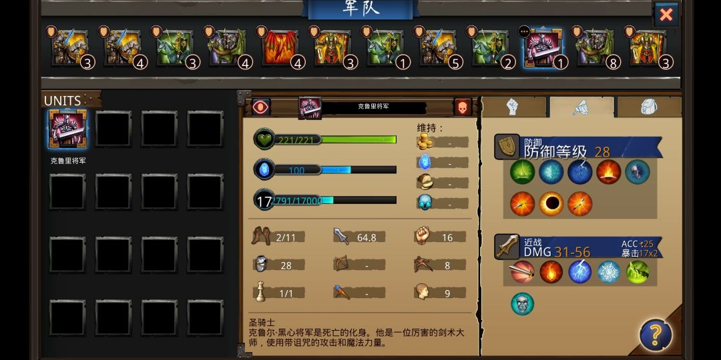Click the blue mana crystal bar
Screen dimensions: 721x360
[x=325, y=170]
